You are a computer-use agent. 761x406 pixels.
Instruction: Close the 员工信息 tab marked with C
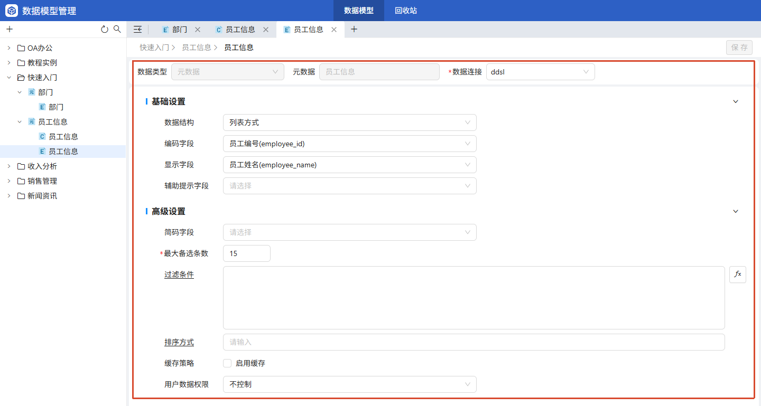266,30
